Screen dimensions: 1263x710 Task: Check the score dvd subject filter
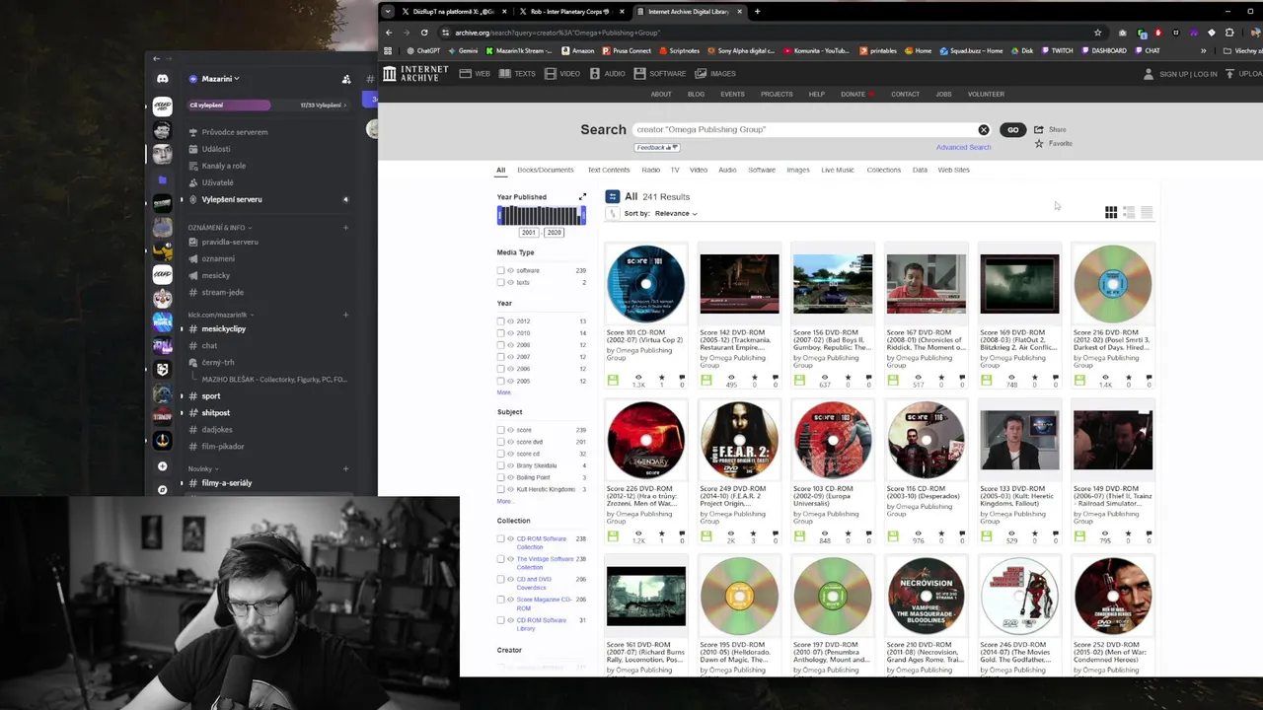click(501, 442)
